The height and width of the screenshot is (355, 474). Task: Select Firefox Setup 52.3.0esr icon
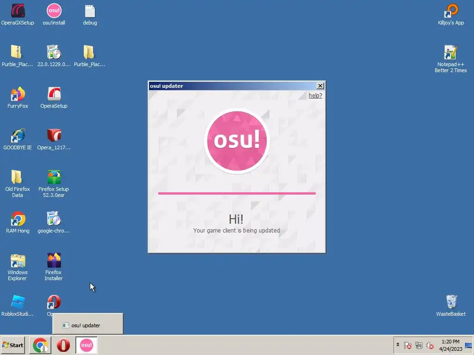[x=54, y=184]
